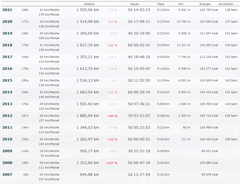The height and width of the screenshot is (184, 240).
Task: Select the 2018 year label
Action: (x=7, y=45)
